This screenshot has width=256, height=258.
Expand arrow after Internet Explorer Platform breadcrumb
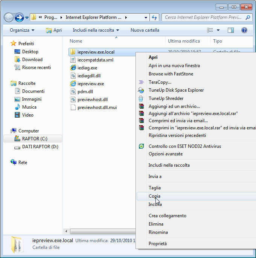point(126,17)
